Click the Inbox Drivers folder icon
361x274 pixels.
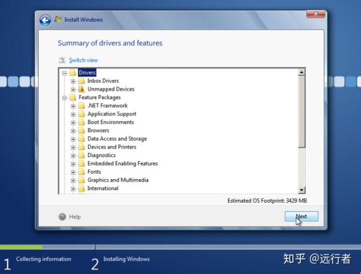82,81
